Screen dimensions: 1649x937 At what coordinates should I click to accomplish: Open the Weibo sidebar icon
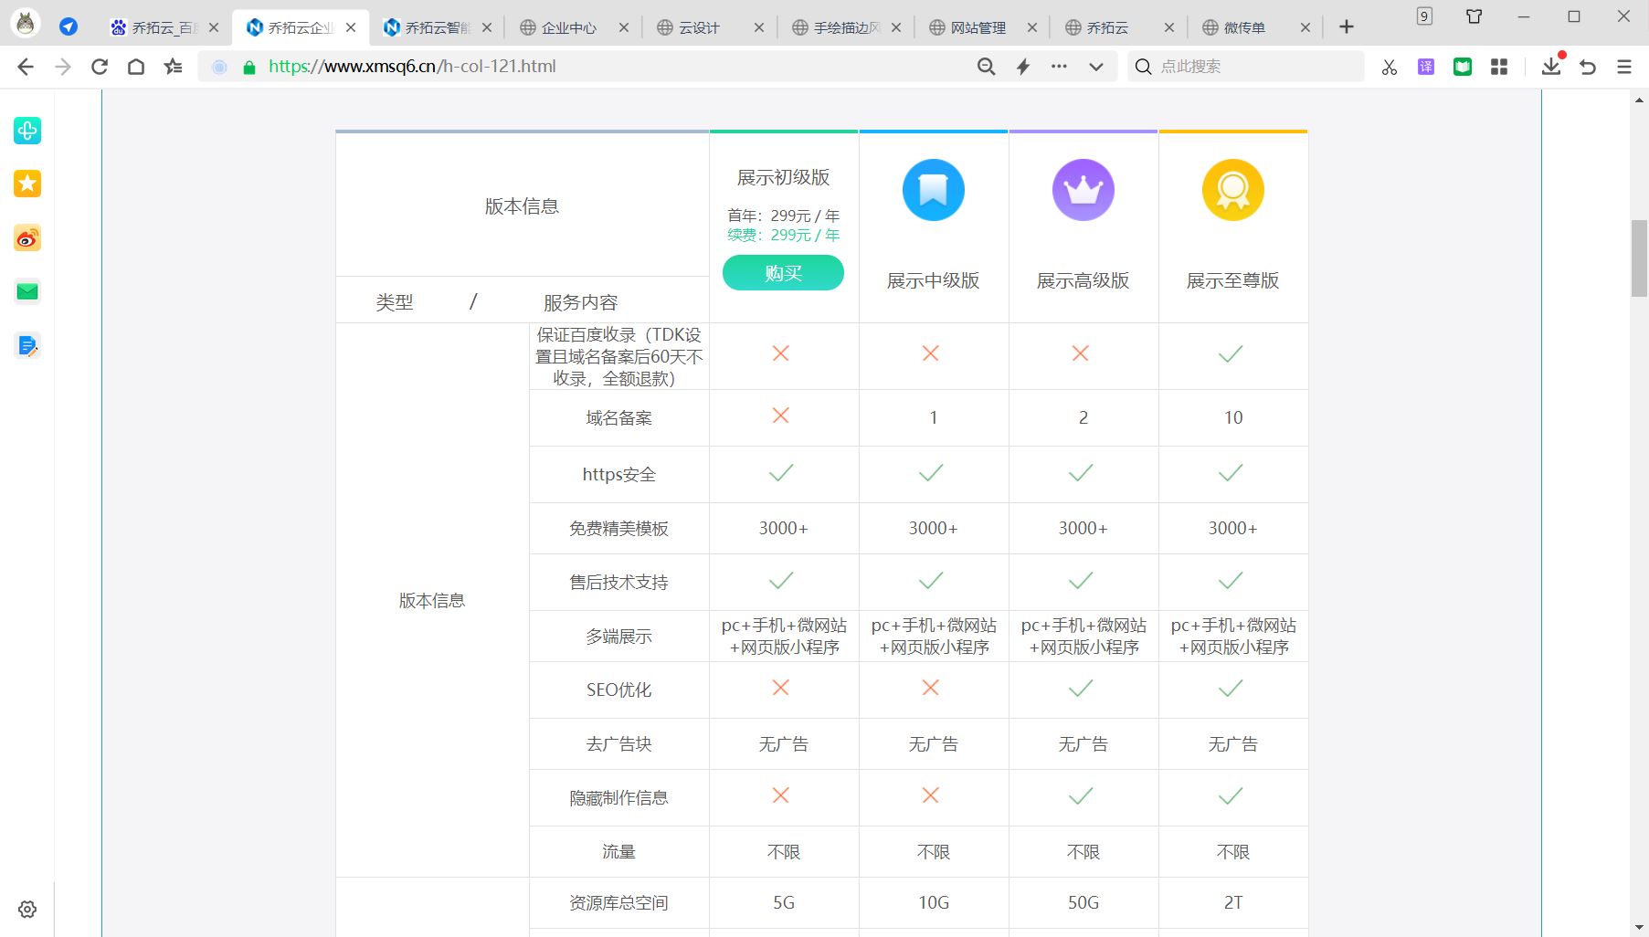[x=27, y=239]
